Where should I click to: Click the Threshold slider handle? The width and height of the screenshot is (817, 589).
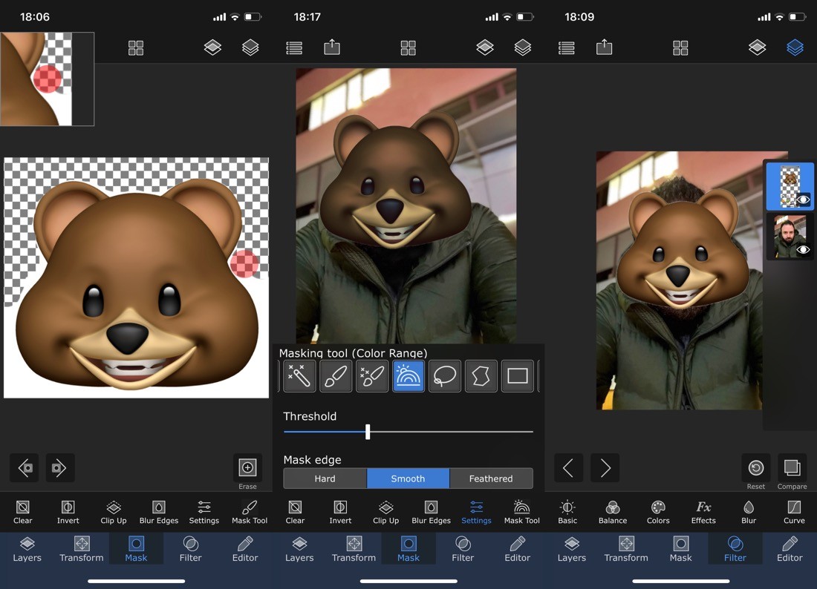[x=368, y=431]
